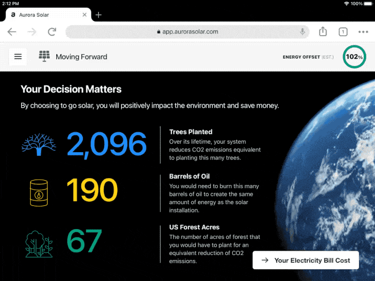Screen dimensions: 375x281
Task: Click the 190 barrels value
Action: point(92,190)
